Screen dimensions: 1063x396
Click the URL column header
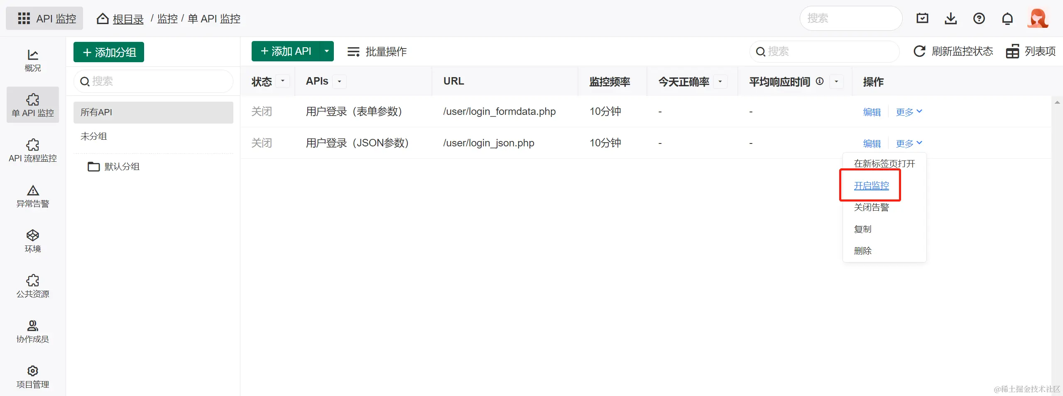[453, 81]
